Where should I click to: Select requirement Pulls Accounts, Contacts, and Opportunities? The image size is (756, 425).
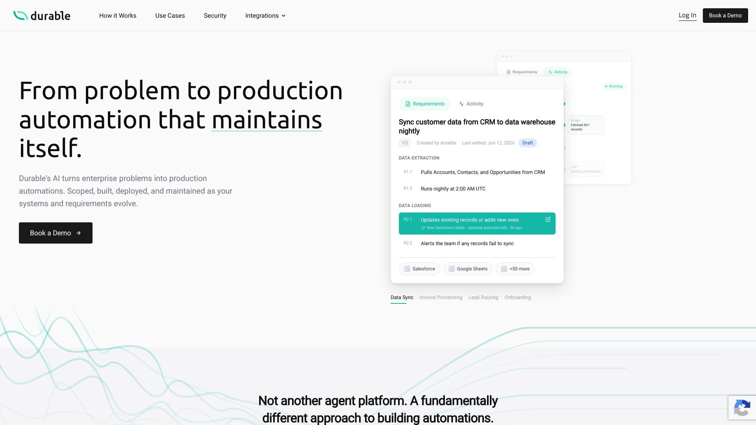(477, 172)
